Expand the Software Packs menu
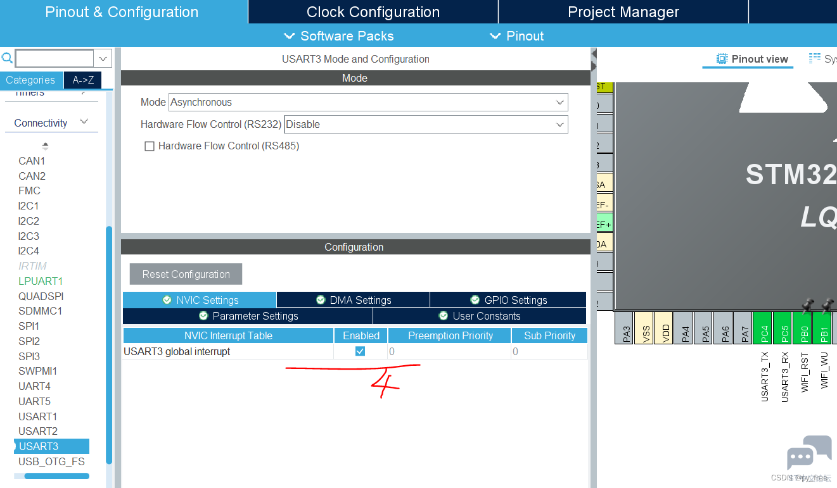 pyautogui.click(x=339, y=36)
